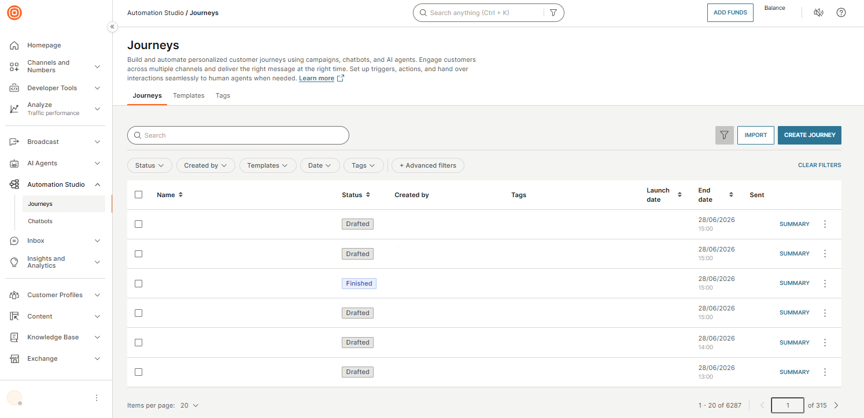This screenshot has height=418, width=864.
Task: Select all journeys with the header checkbox
Action: point(138,195)
